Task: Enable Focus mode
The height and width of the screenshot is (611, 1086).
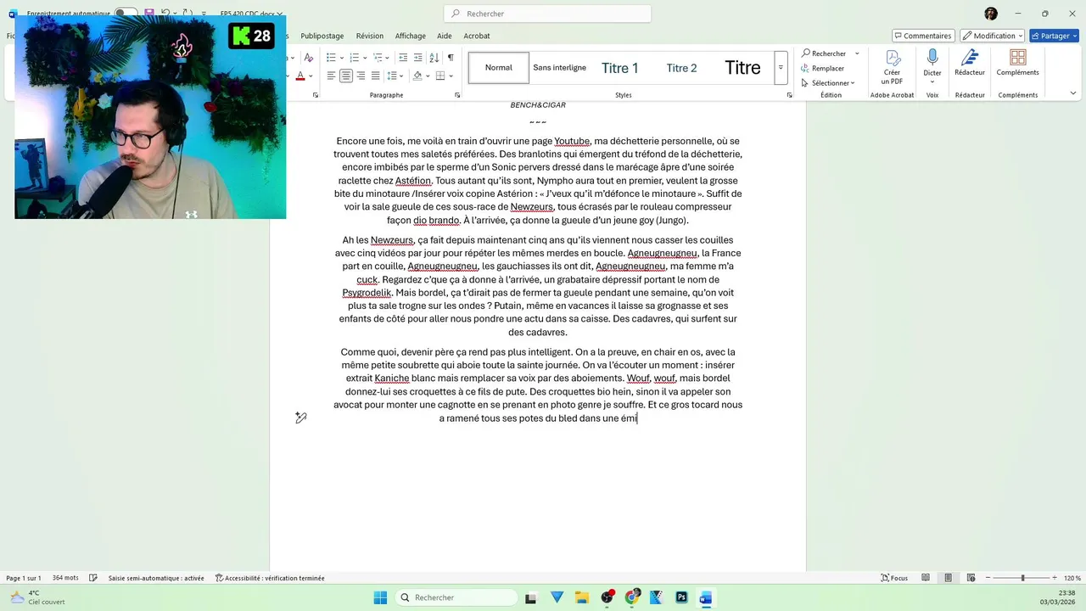Action: pos(894,578)
